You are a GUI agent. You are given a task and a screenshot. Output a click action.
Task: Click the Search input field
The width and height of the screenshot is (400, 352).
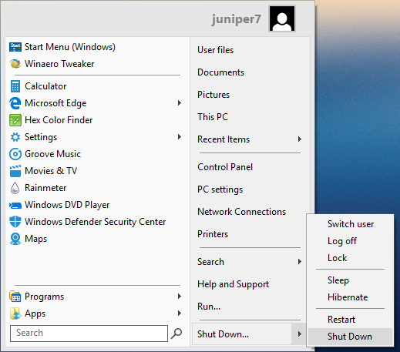point(89,334)
